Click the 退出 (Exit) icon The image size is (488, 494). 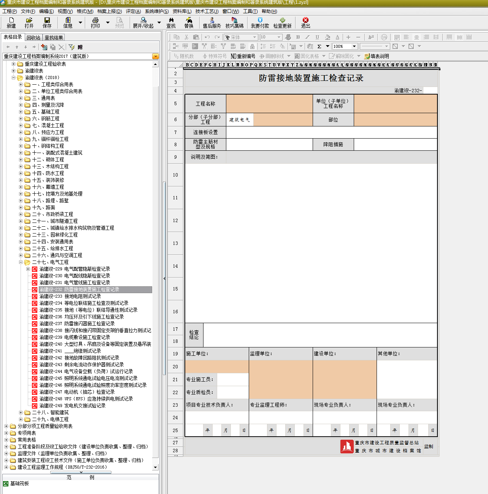point(305,23)
